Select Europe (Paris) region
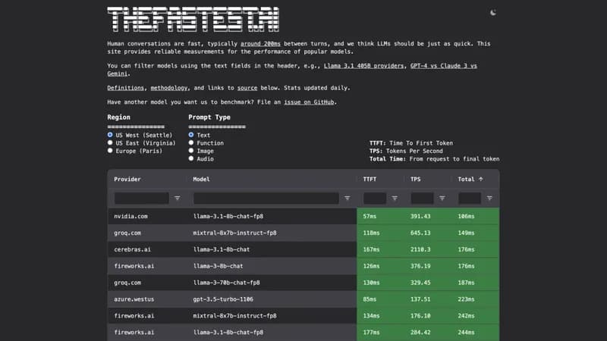The image size is (607, 341). point(110,151)
